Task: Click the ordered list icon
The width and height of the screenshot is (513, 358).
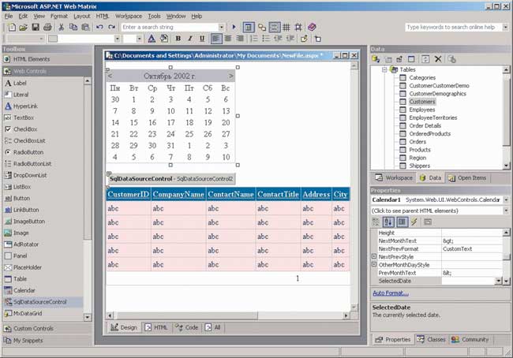Action: pyautogui.click(x=254, y=39)
